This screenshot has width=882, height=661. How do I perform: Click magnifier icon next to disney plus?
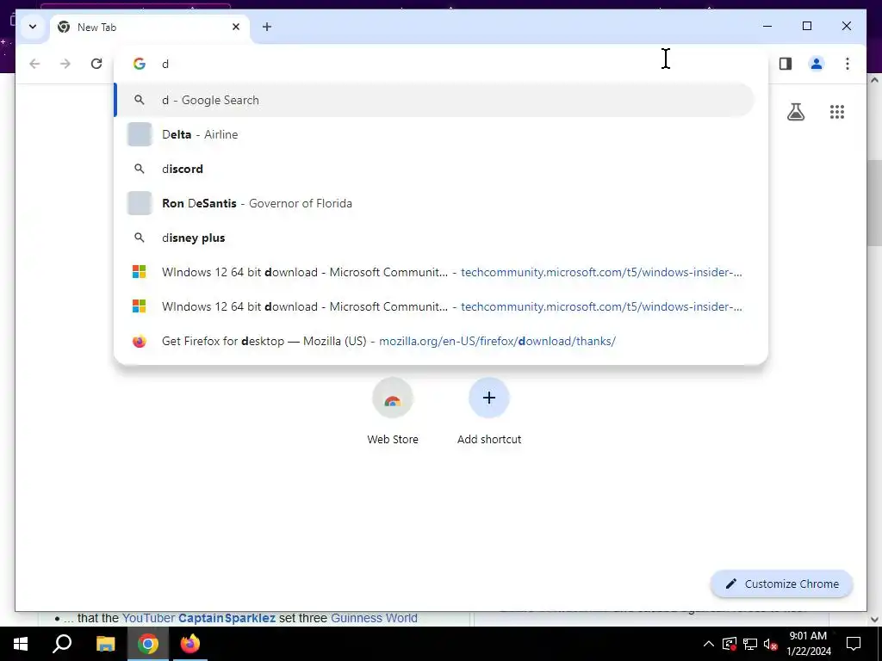click(139, 238)
